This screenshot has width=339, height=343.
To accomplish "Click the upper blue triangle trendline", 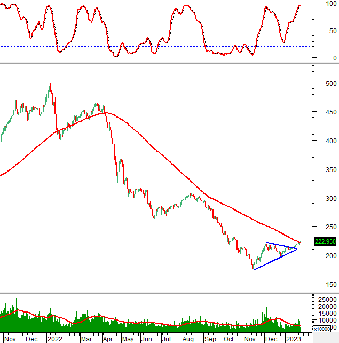I will (281, 246).
